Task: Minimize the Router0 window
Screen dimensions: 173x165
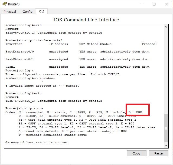Action: point(141,4)
